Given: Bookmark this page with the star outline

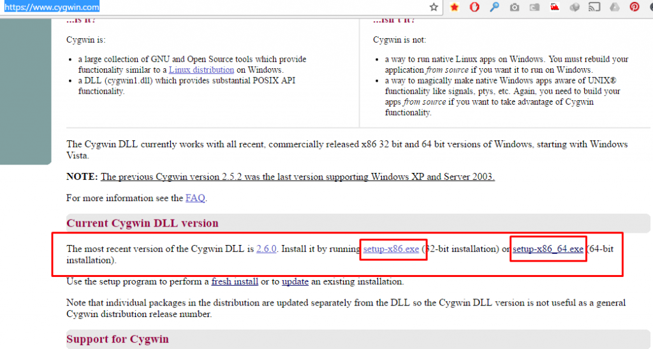Looking at the screenshot, I should (x=434, y=8).
